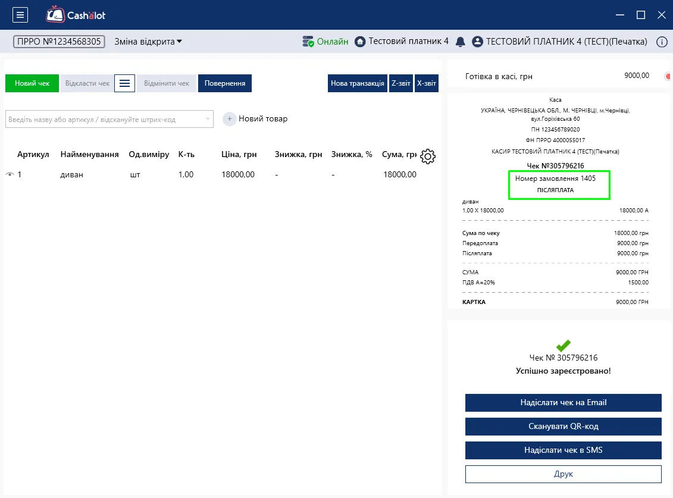This screenshot has width=673, height=498.
Task: Generate Z-звіт
Action: click(401, 83)
